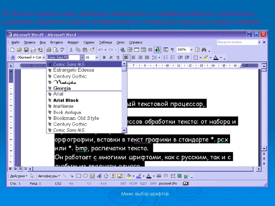275x206 pixels.
Task: Click the yellow highlight color button
Action: (206, 57)
